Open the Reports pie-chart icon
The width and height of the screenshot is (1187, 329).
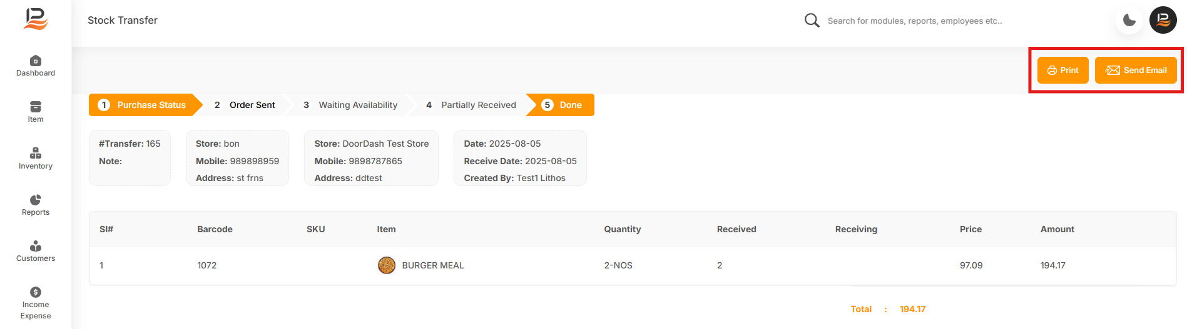click(x=36, y=200)
